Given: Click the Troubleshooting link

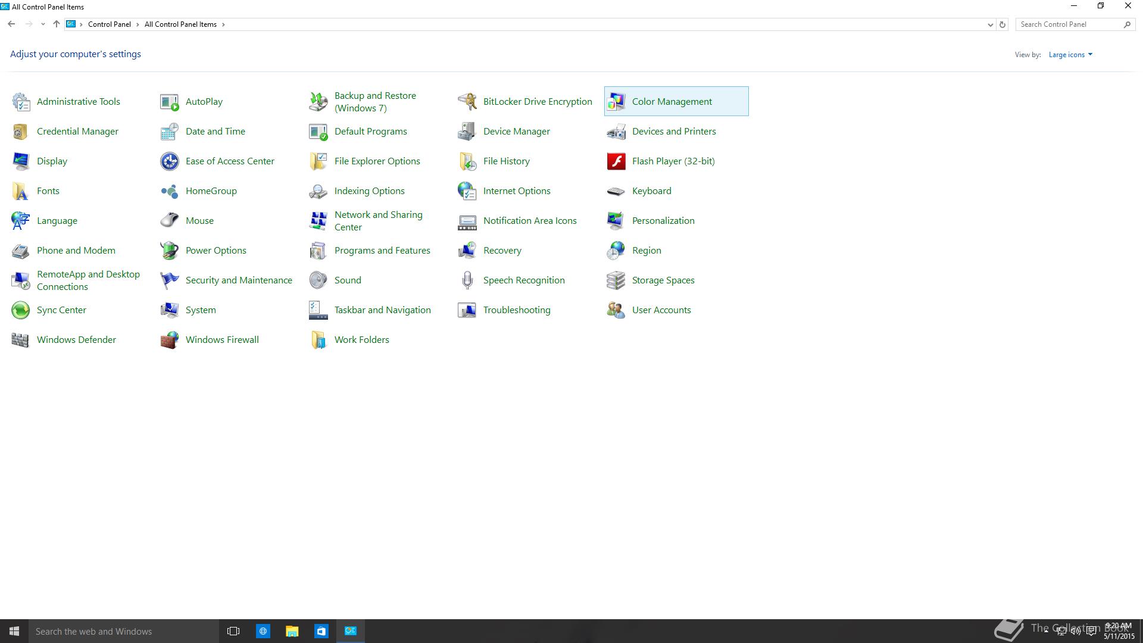Looking at the screenshot, I should click(517, 310).
